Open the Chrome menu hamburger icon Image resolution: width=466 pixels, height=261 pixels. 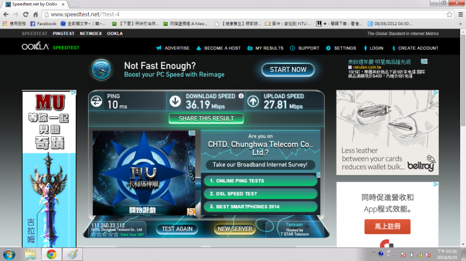(x=460, y=14)
